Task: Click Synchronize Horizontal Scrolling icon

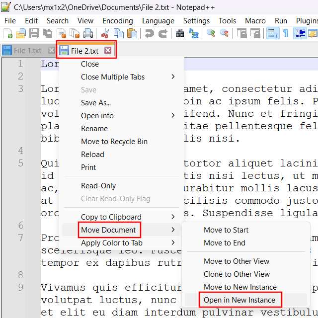Action: pyautogui.click(x=255, y=33)
